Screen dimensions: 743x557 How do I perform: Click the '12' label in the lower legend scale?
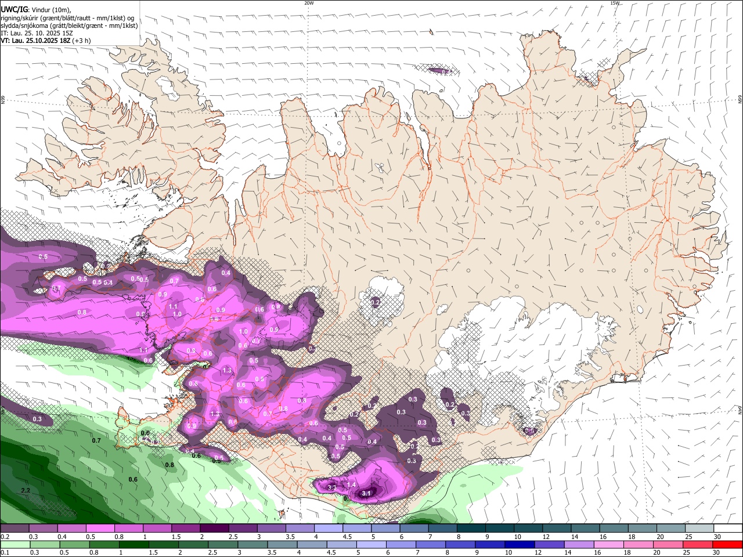(538, 553)
